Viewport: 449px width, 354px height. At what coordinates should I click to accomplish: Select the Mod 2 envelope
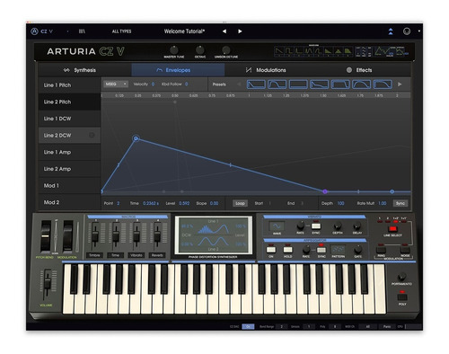pyautogui.click(x=69, y=202)
